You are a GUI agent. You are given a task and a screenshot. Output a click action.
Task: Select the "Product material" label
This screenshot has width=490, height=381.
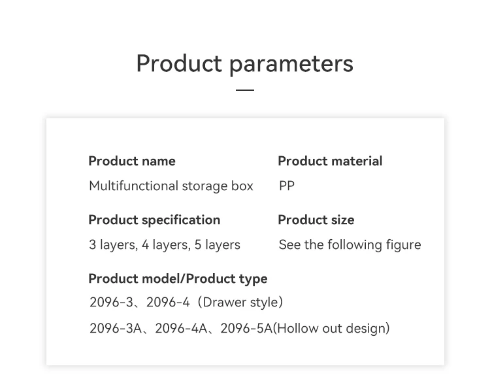tap(330, 161)
